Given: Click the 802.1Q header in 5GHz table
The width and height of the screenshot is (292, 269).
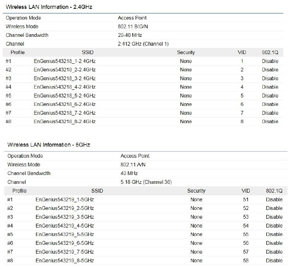Looking at the screenshot, I should 274,191.
